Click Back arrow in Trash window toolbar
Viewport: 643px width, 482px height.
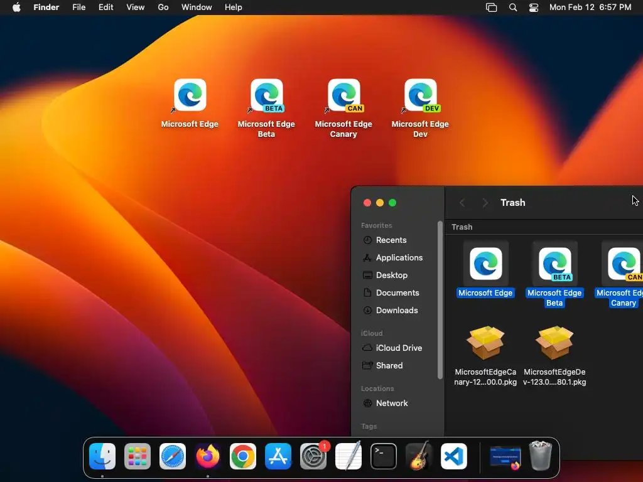point(462,203)
